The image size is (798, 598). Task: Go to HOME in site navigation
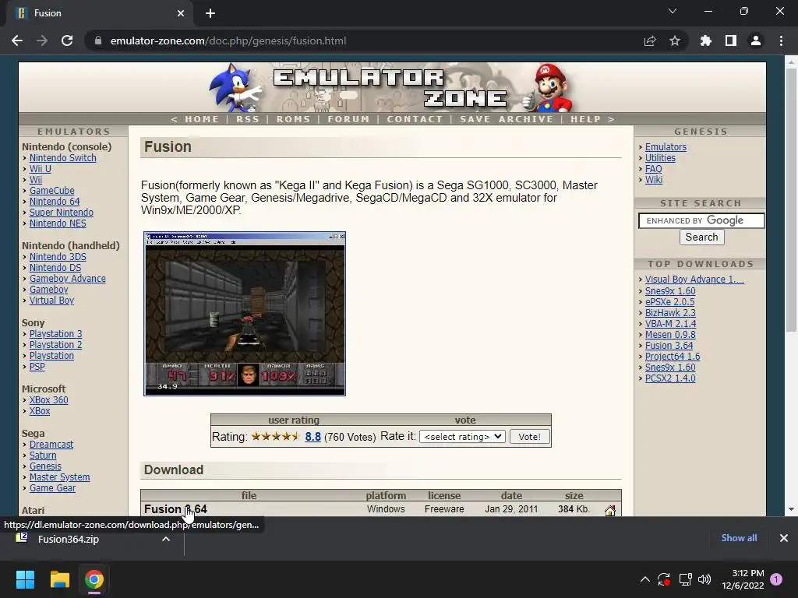(202, 119)
